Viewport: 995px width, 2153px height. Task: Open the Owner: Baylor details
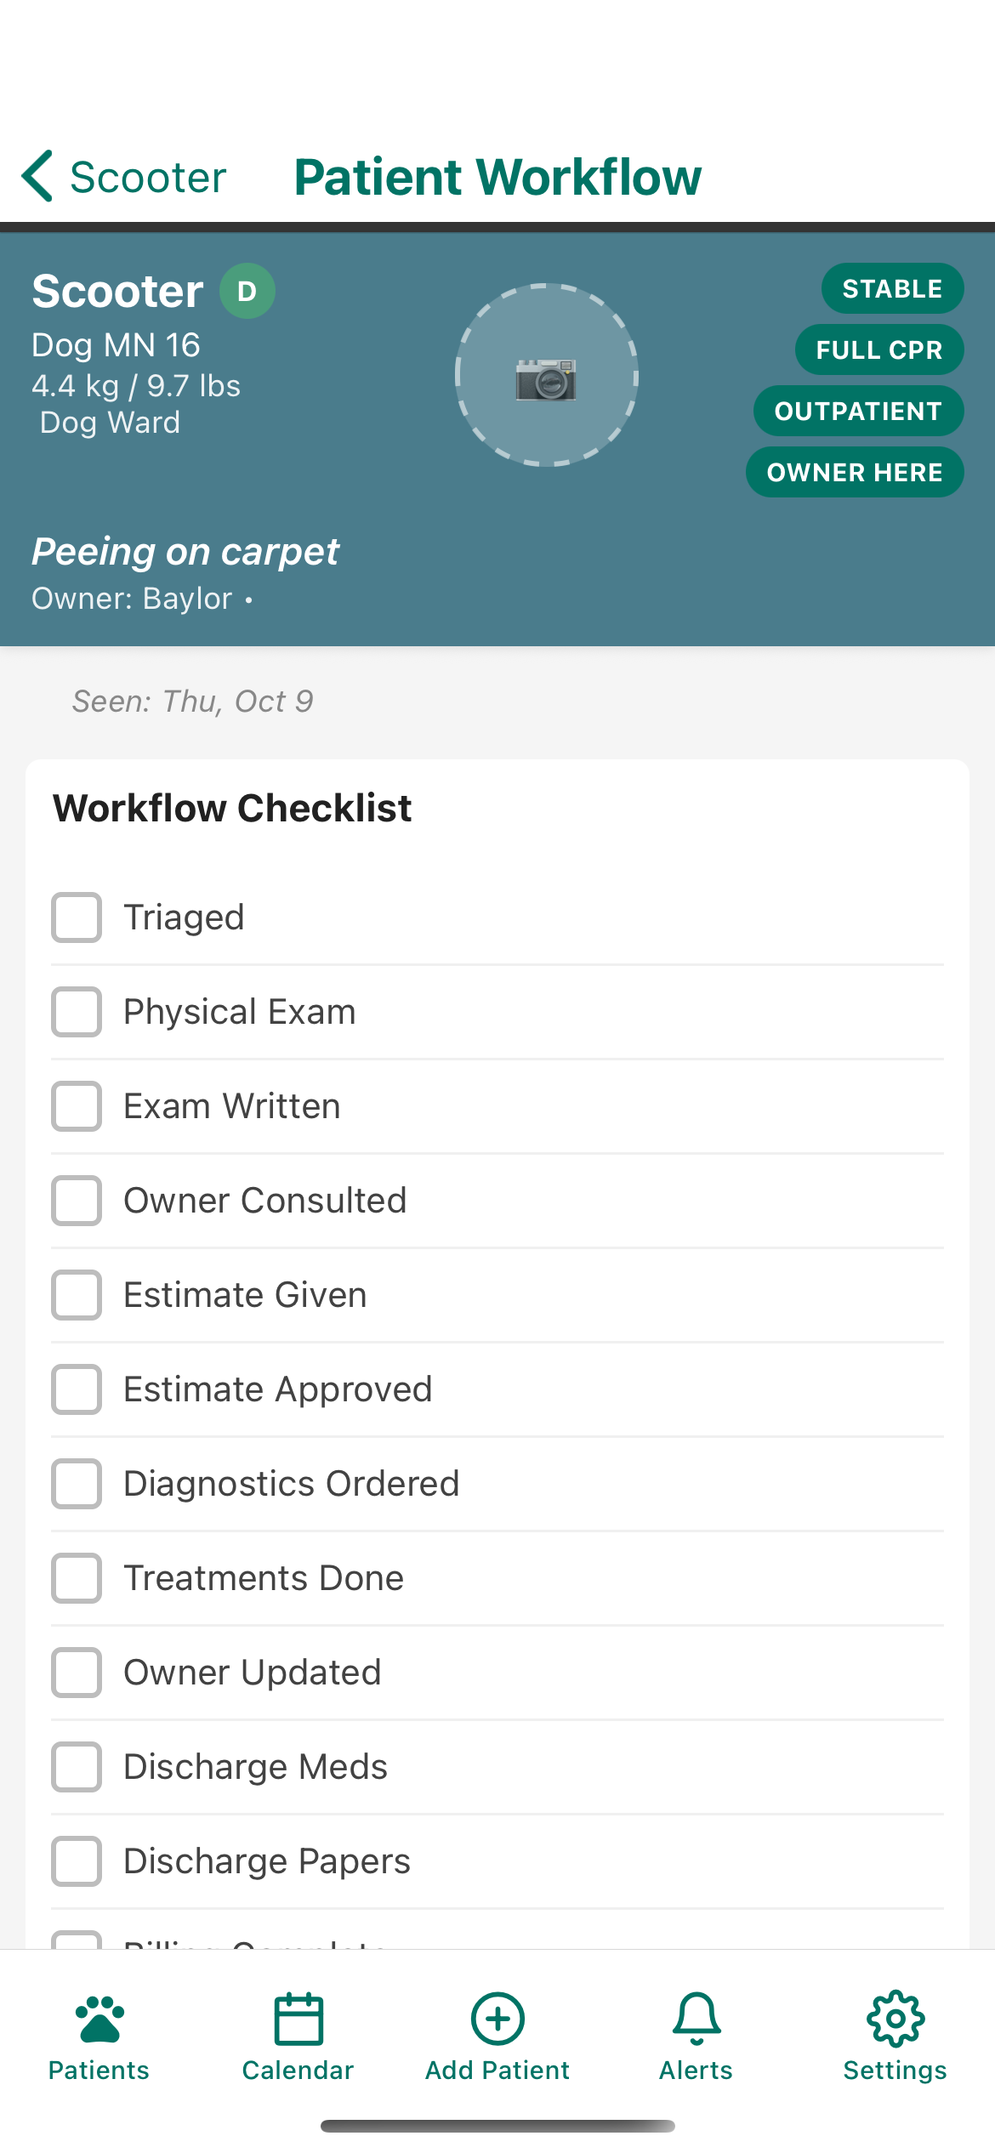coord(132,598)
